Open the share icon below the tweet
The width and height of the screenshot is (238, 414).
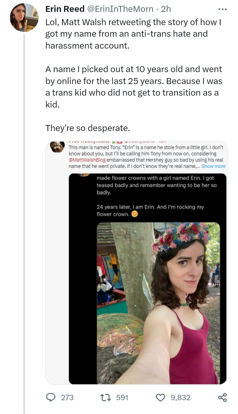click(222, 397)
